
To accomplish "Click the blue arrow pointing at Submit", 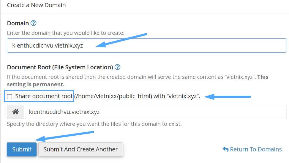I will 64,136.
